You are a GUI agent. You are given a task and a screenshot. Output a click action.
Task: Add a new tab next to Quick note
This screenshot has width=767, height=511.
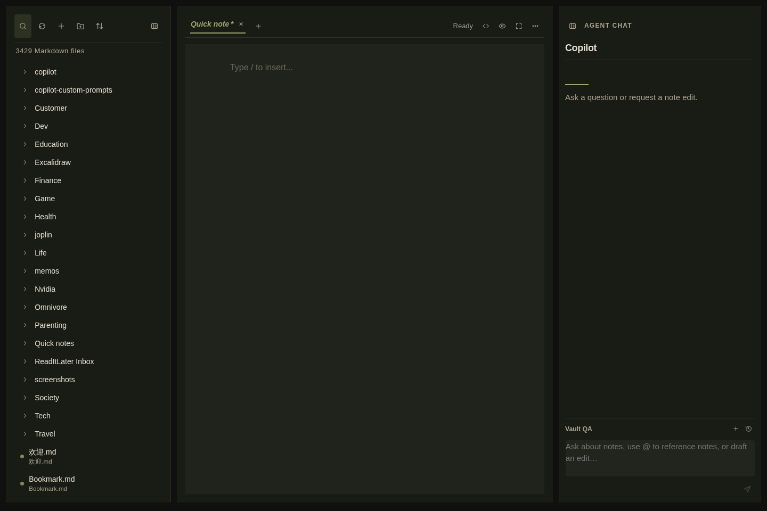258,26
